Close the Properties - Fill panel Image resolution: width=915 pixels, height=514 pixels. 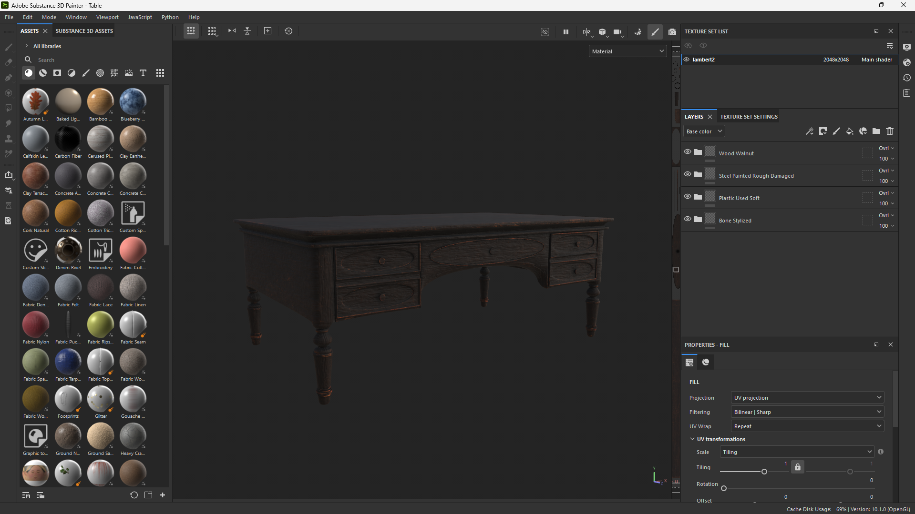[x=891, y=344]
